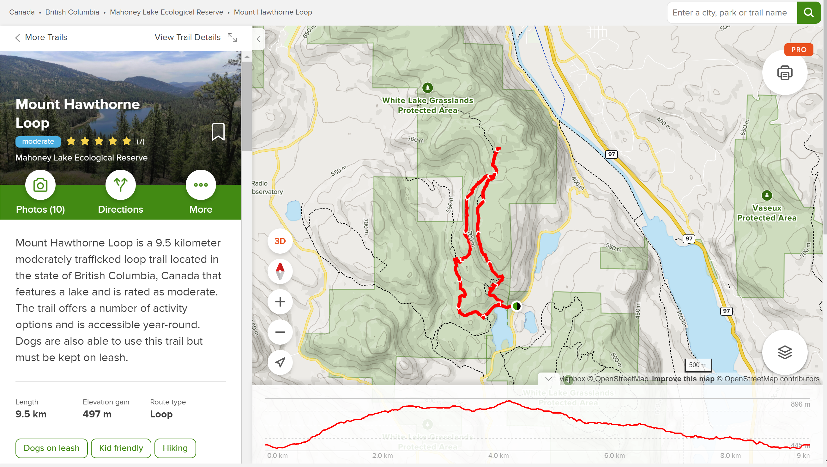Click the compass north-reset icon
The height and width of the screenshot is (467, 827).
[x=280, y=271]
